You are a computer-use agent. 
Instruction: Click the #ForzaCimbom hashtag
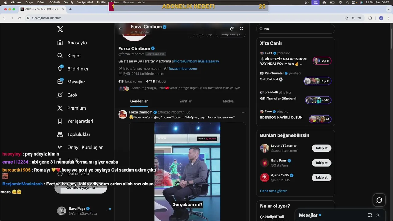click(185, 61)
